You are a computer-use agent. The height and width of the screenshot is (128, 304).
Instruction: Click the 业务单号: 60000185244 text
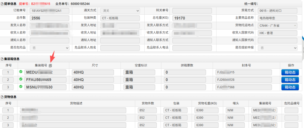pos(73,4)
